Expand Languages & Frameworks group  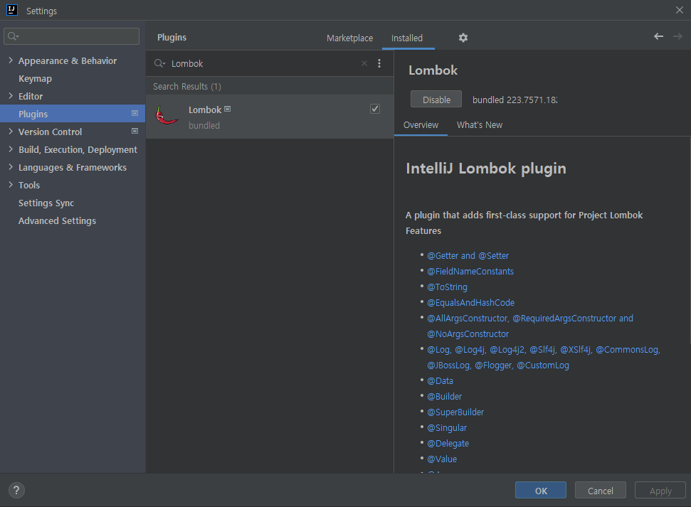coord(11,167)
